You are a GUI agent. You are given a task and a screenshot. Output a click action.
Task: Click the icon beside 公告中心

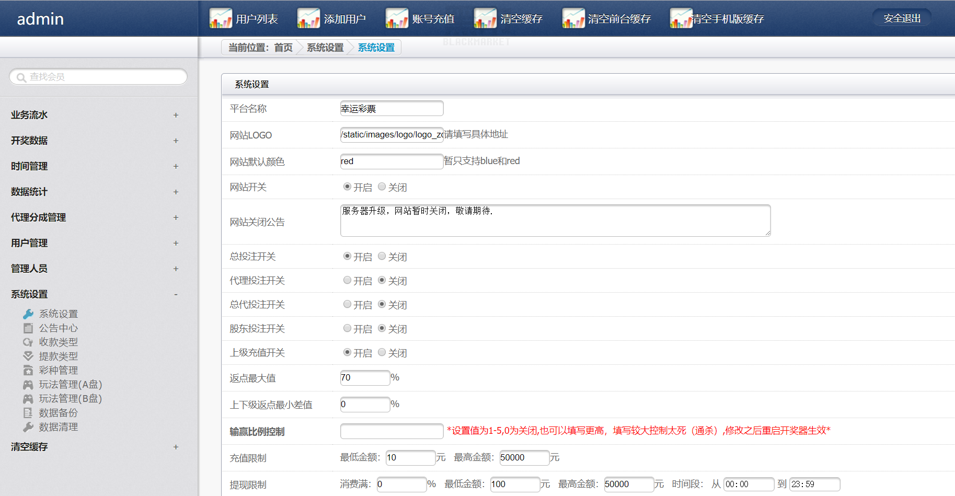point(28,328)
